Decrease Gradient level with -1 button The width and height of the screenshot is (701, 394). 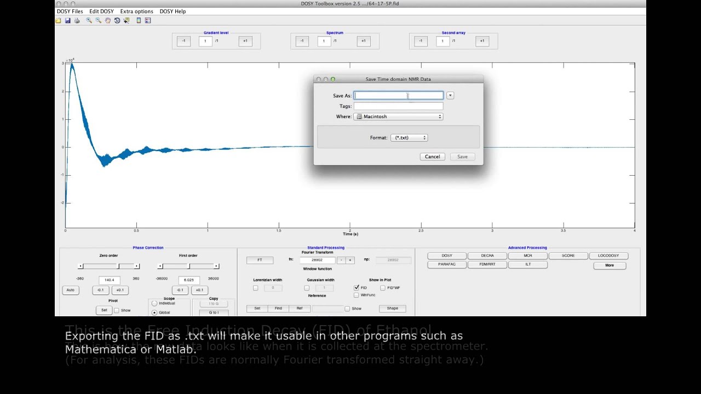point(183,40)
